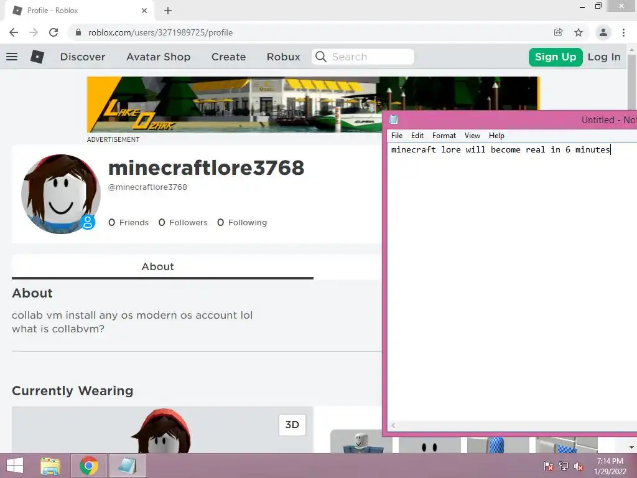Viewport: 637px width, 478px height.
Task: Click the Lake Ozark advertisement banner
Action: pyautogui.click(x=235, y=105)
